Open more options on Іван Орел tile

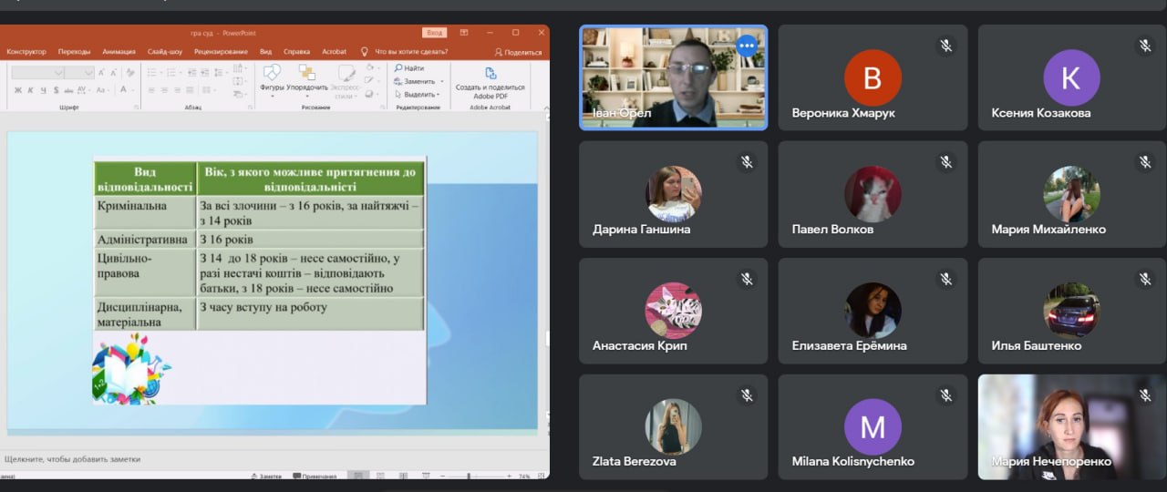747,46
